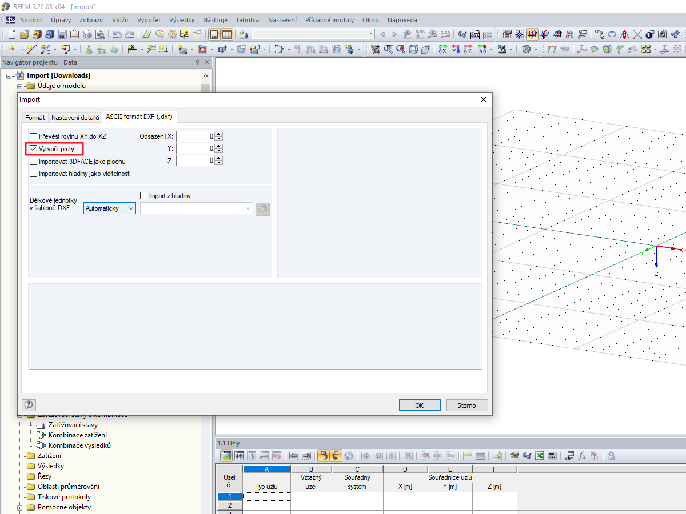Select the Print icon on the toolbar

87,34
